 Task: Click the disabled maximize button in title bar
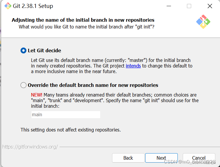click(189, 6)
